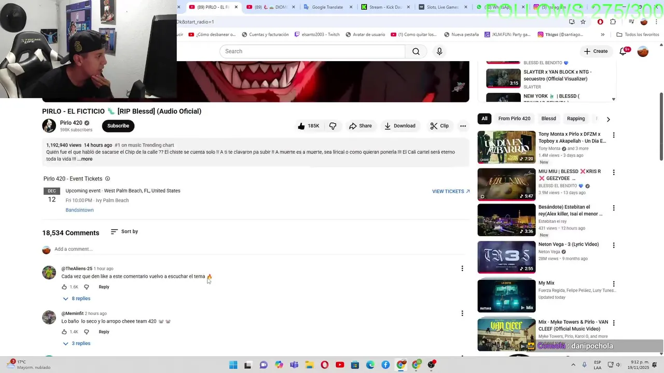The image size is (664, 373).
Task: Subscribe to Pirlo 420
Action: tap(118, 126)
